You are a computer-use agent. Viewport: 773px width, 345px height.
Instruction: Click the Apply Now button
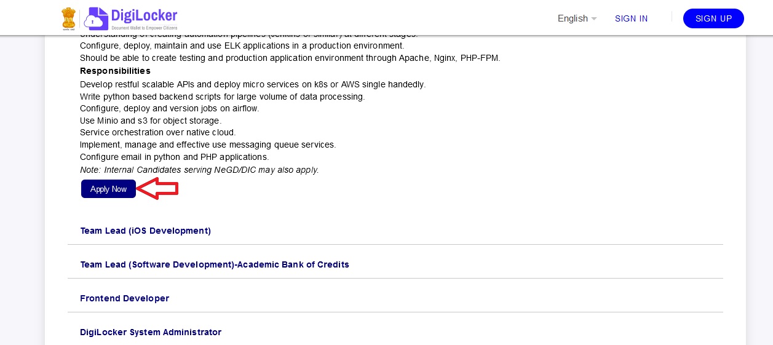pos(108,189)
